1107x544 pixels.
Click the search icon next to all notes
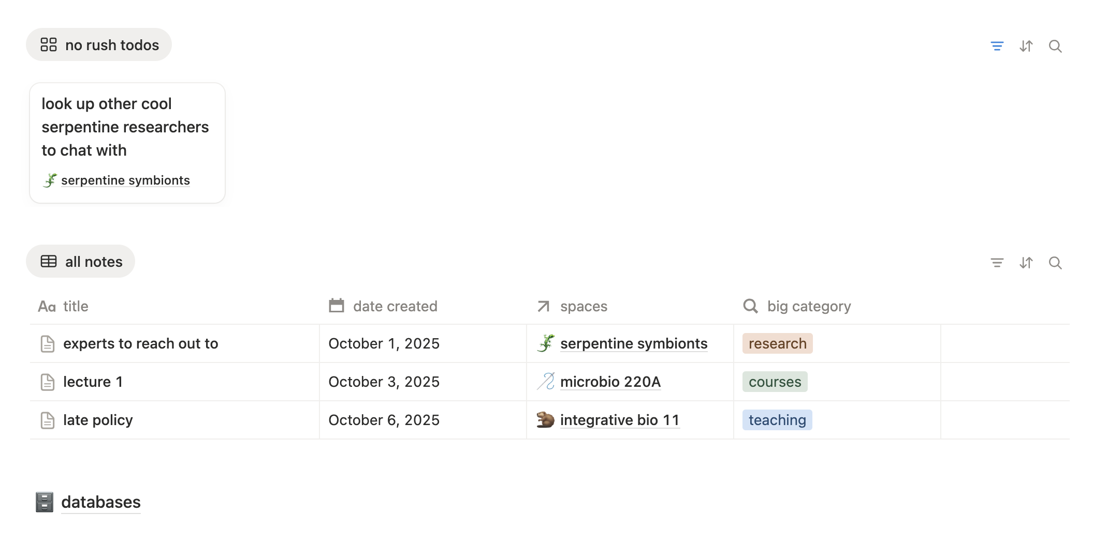[x=1055, y=263]
